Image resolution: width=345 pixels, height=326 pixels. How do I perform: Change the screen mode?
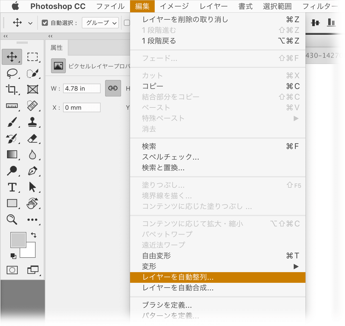click(33, 270)
